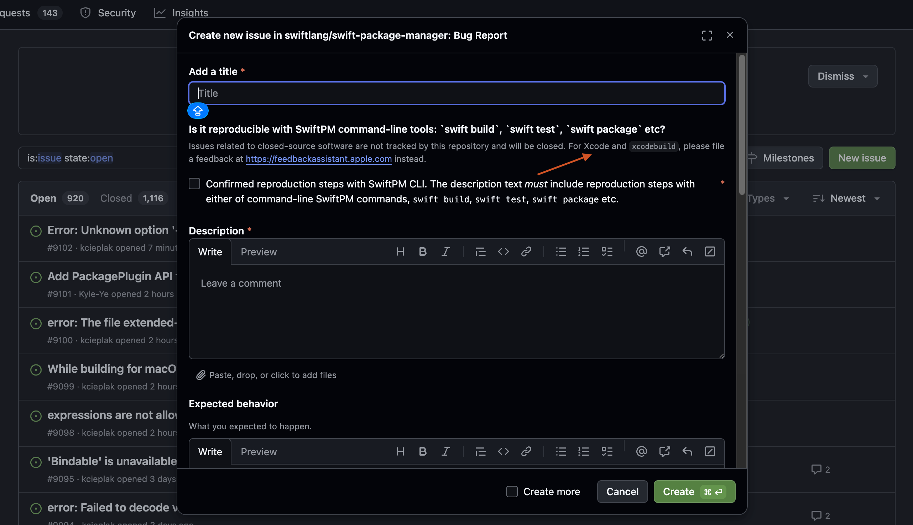This screenshot has width=913, height=525.
Task: Click Heading icon in Description toolbar
Action: coord(400,251)
